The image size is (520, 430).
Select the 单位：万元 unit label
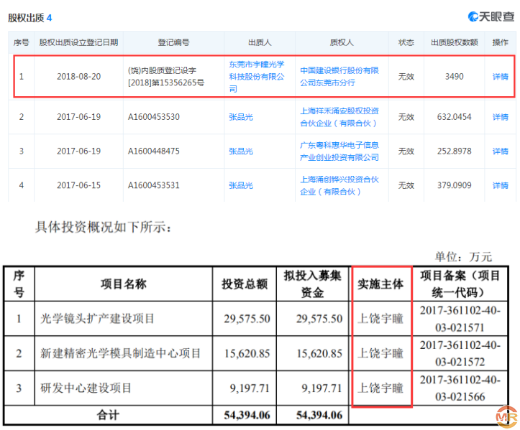click(x=463, y=256)
